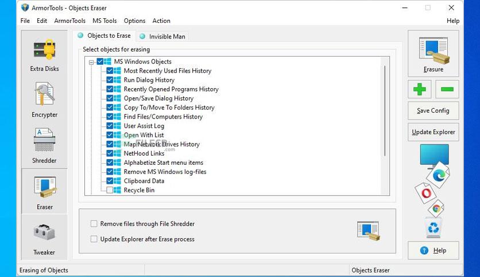Select the User Assist Log row text

tap(144, 126)
